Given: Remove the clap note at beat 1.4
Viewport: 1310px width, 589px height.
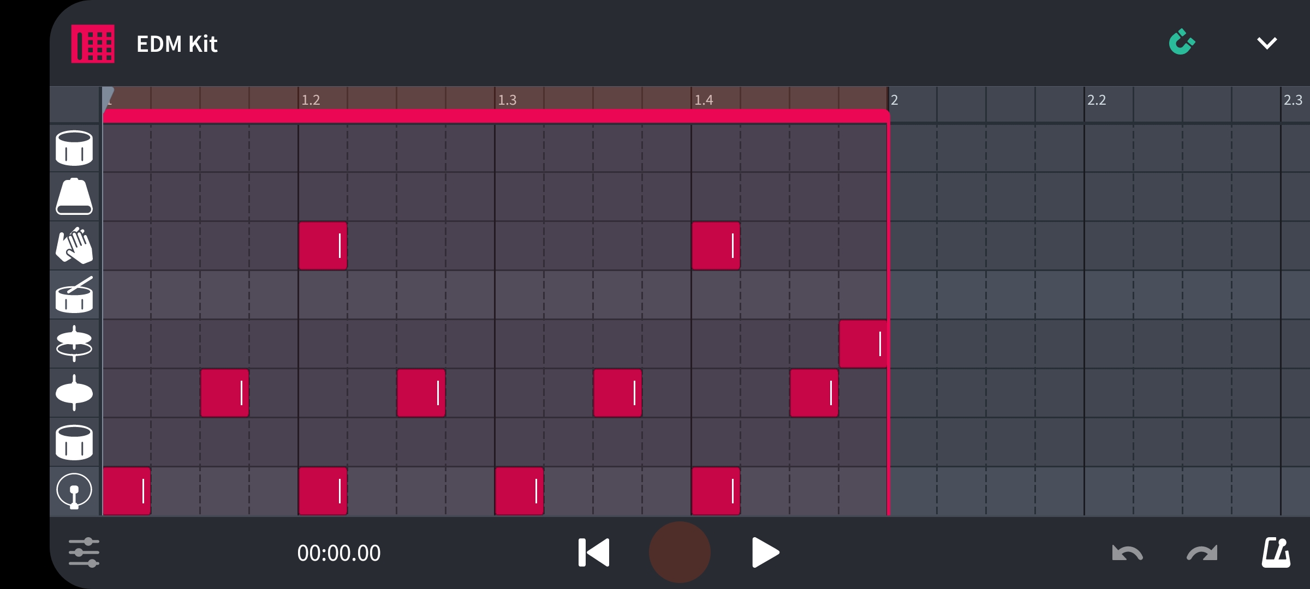Looking at the screenshot, I should [716, 245].
